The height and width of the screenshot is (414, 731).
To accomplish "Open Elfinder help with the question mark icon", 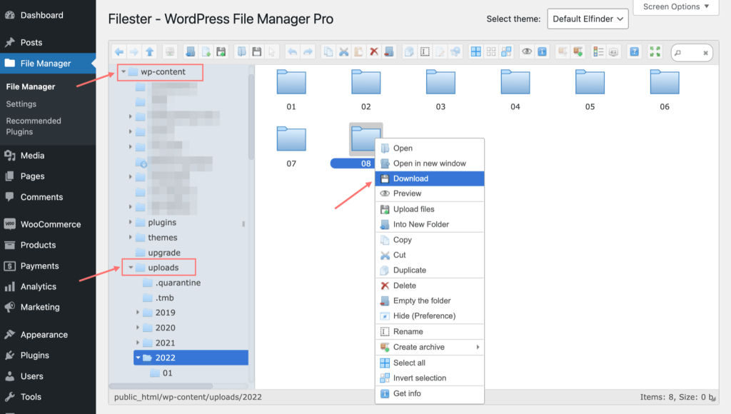I will pos(634,52).
